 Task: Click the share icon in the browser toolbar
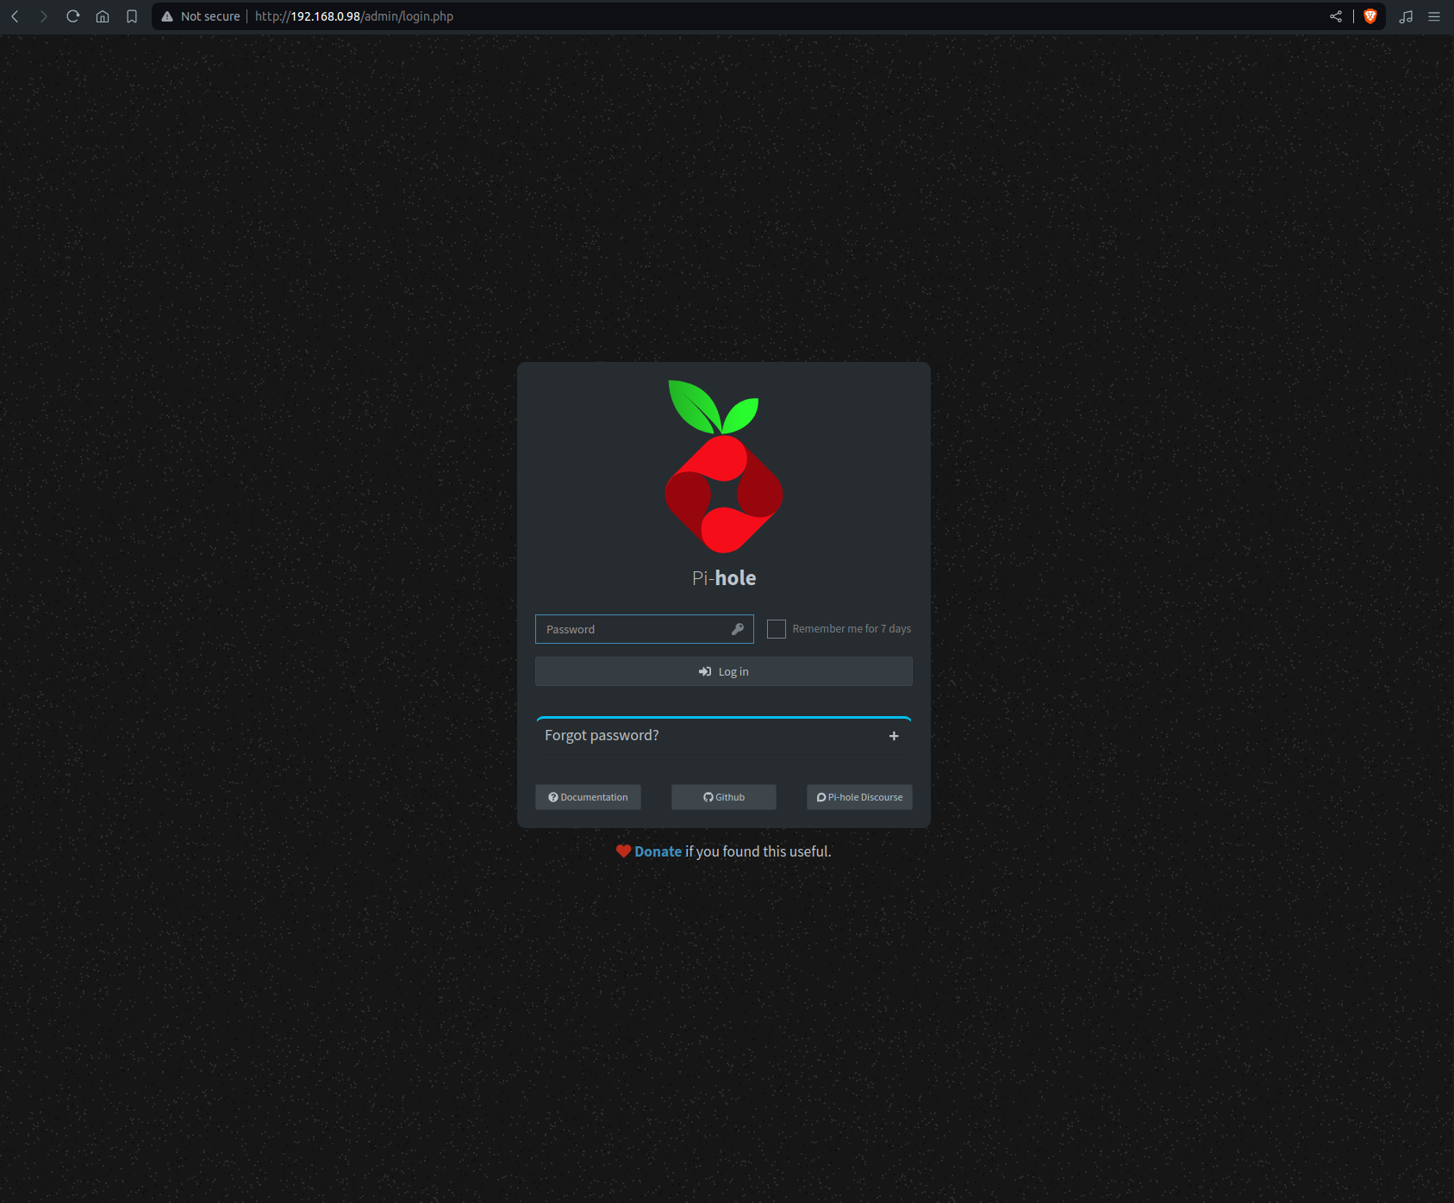tap(1336, 16)
